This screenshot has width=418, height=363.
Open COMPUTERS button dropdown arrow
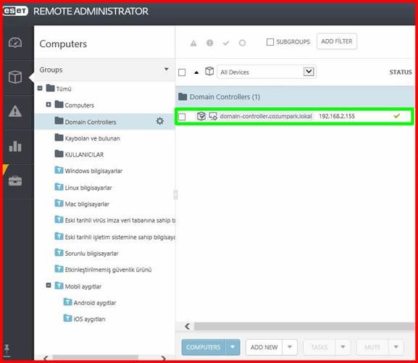coord(233,347)
